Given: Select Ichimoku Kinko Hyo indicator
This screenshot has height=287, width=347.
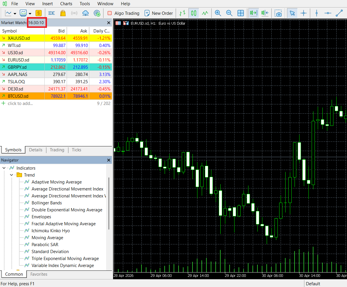Looking at the screenshot, I should click(x=50, y=230).
